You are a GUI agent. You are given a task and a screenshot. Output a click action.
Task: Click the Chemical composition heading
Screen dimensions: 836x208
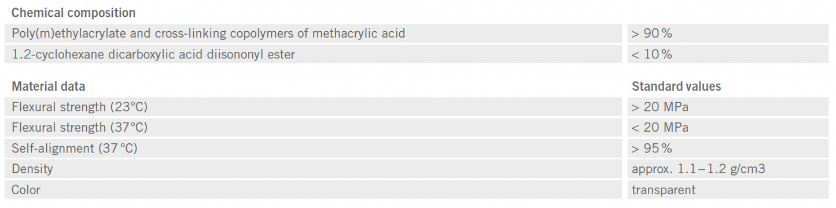point(73,13)
